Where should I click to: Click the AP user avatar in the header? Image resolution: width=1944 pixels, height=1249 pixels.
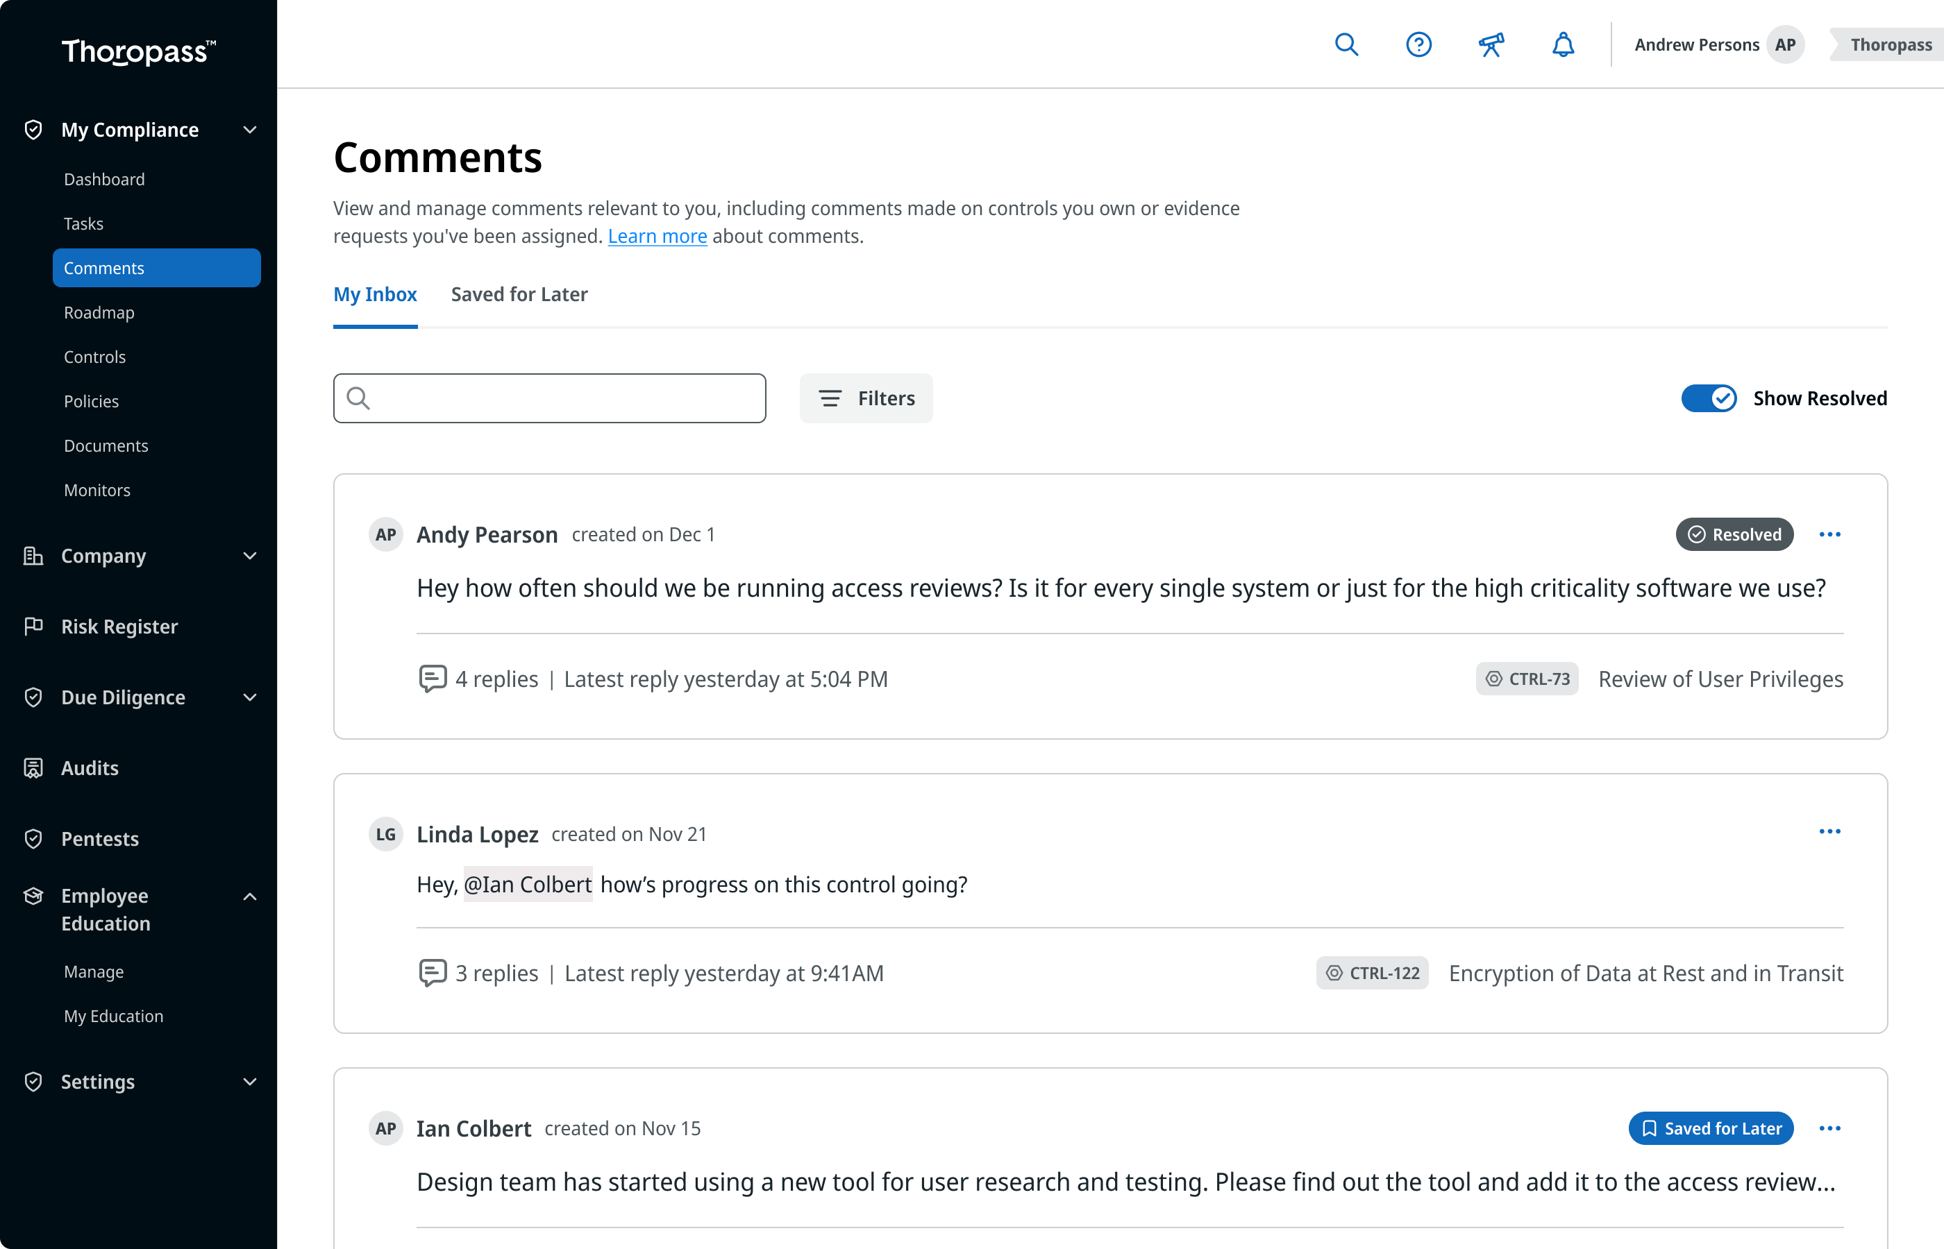1785,44
